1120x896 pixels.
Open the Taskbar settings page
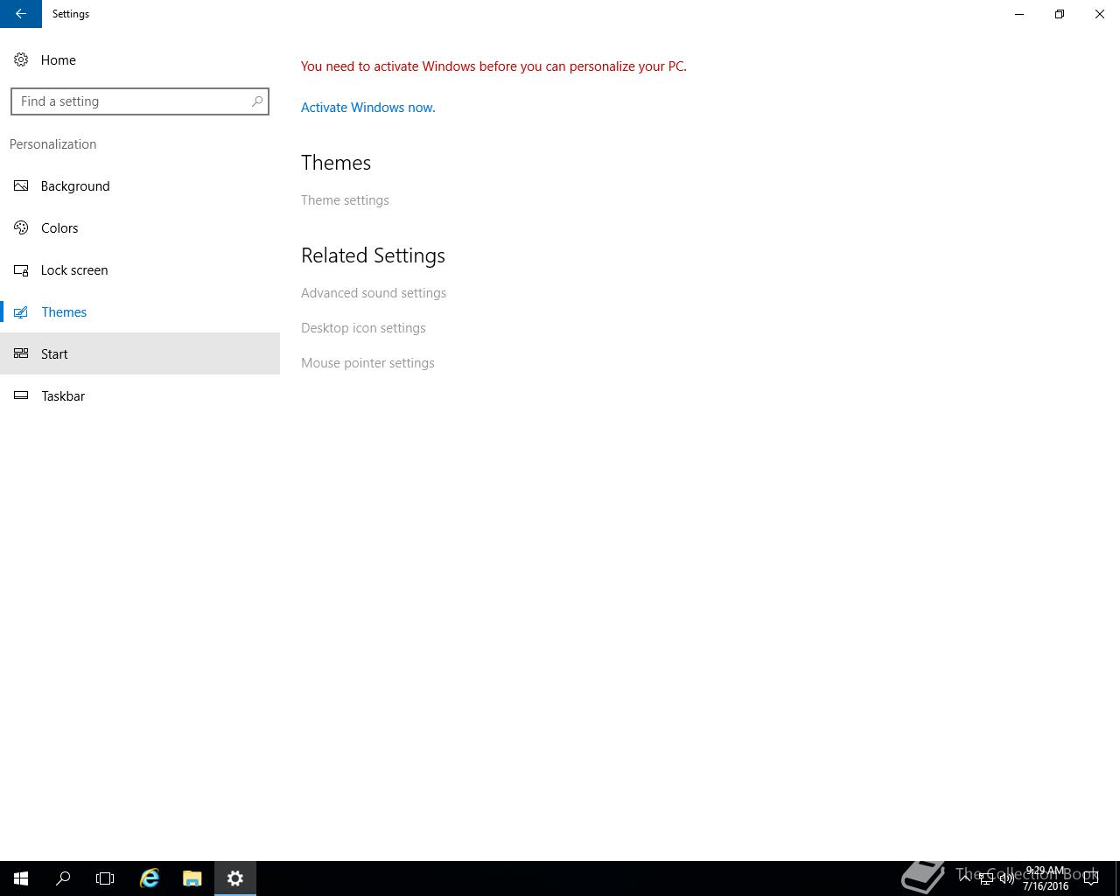click(140, 395)
